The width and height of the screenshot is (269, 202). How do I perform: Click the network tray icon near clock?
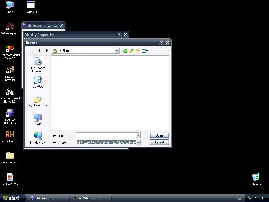249,198
